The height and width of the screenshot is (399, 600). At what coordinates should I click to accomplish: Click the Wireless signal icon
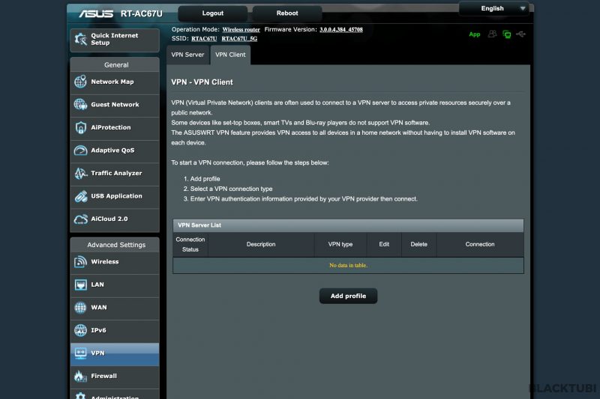point(81,261)
